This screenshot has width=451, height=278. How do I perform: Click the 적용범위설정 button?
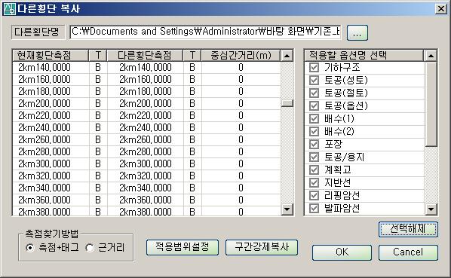[x=183, y=247]
